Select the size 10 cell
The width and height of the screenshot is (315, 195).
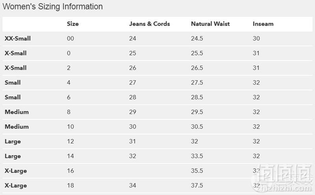click(70, 127)
